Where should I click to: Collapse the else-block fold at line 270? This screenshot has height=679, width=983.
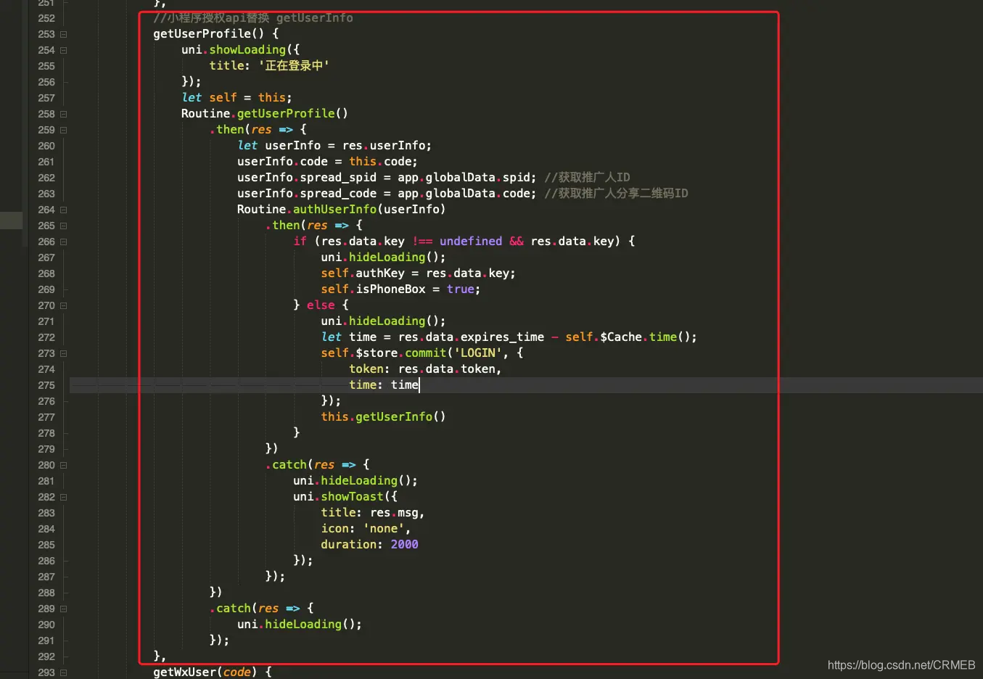(x=64, y=305)
